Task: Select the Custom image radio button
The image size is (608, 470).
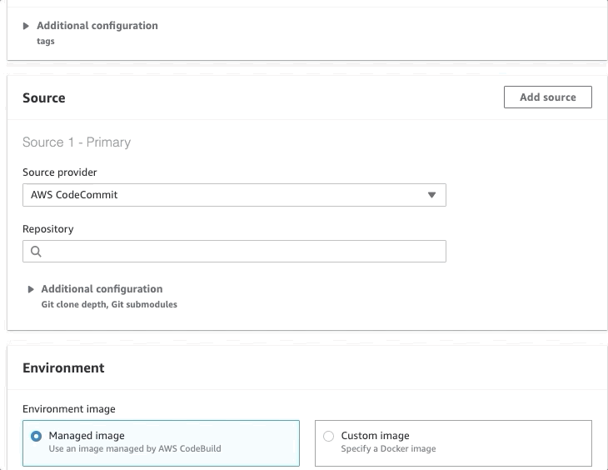Action: [328, 436]
